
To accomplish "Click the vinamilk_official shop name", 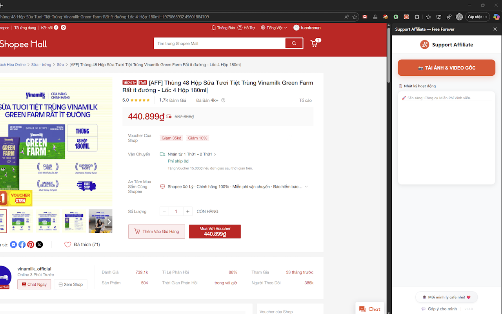I will tap(35, 269).
